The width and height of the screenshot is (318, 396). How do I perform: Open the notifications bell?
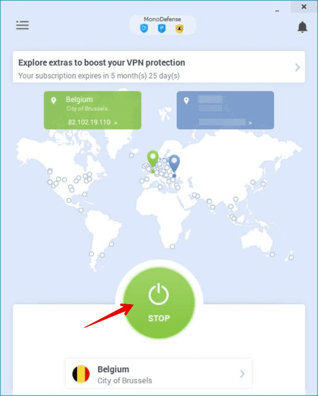click(x=302, y=27)
